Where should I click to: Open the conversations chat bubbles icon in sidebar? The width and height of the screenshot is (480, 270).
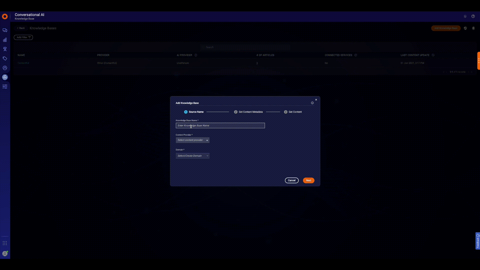5,30
